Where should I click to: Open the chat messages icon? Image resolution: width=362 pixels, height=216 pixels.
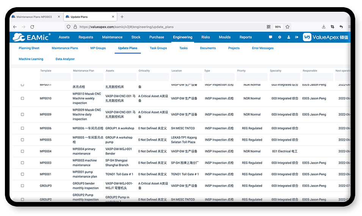tap(270, 37)
